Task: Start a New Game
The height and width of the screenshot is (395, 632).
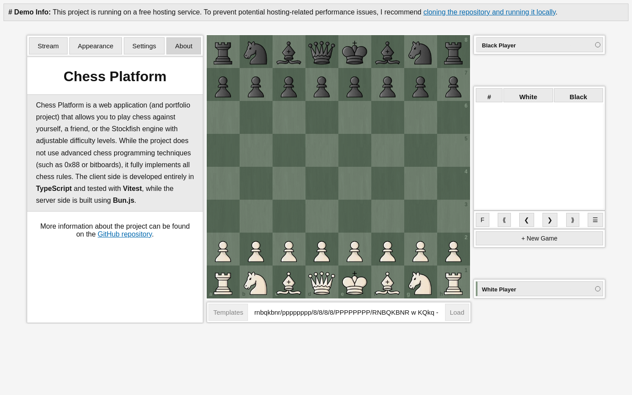Action: click(x=539, y=238)
